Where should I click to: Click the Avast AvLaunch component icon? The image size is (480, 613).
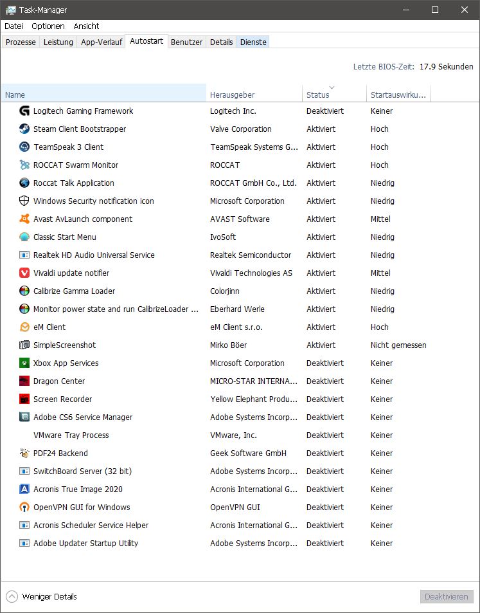[24, 219]
